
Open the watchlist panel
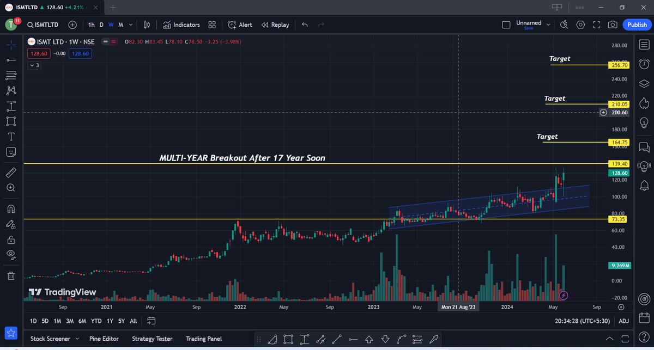coord(644,45)
